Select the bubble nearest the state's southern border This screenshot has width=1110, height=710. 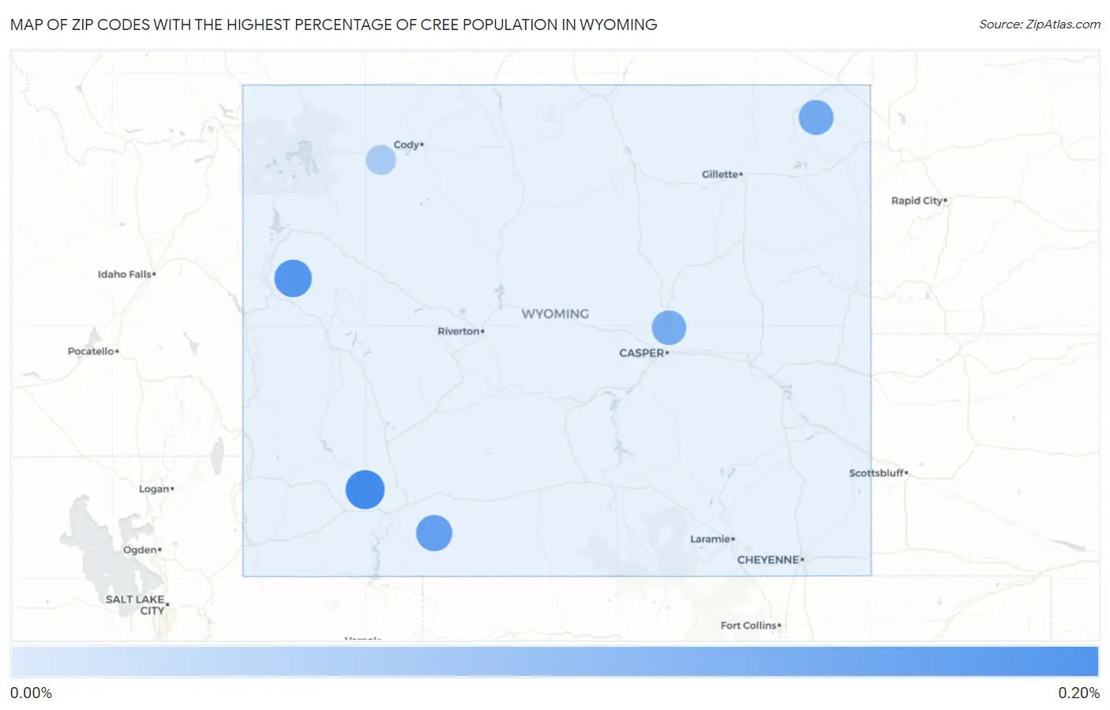coord(433,533)
